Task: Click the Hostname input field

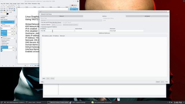Action: coord(127,31)
